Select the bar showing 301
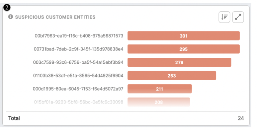This screenshot has height=130, width=257. pos(184,36)
